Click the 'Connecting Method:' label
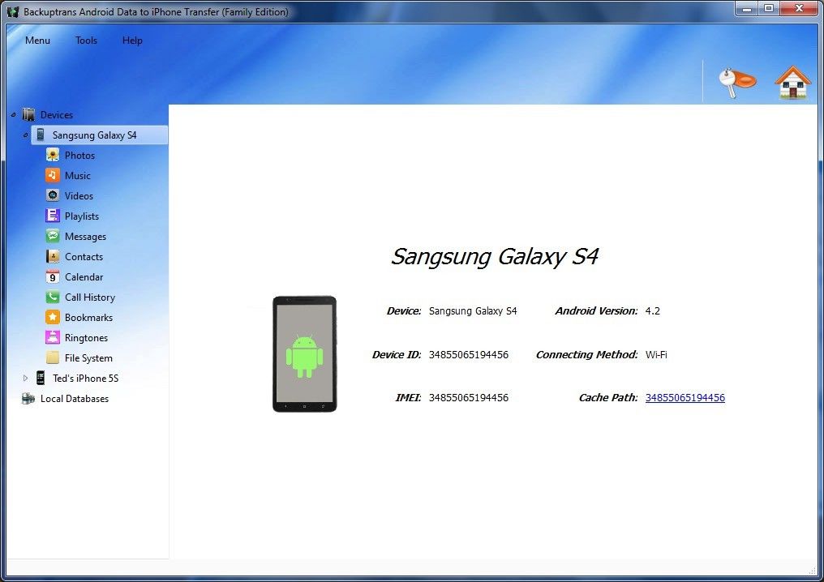Screen dimensions: 824x582 pyautogui.click(x=586, y=354)
